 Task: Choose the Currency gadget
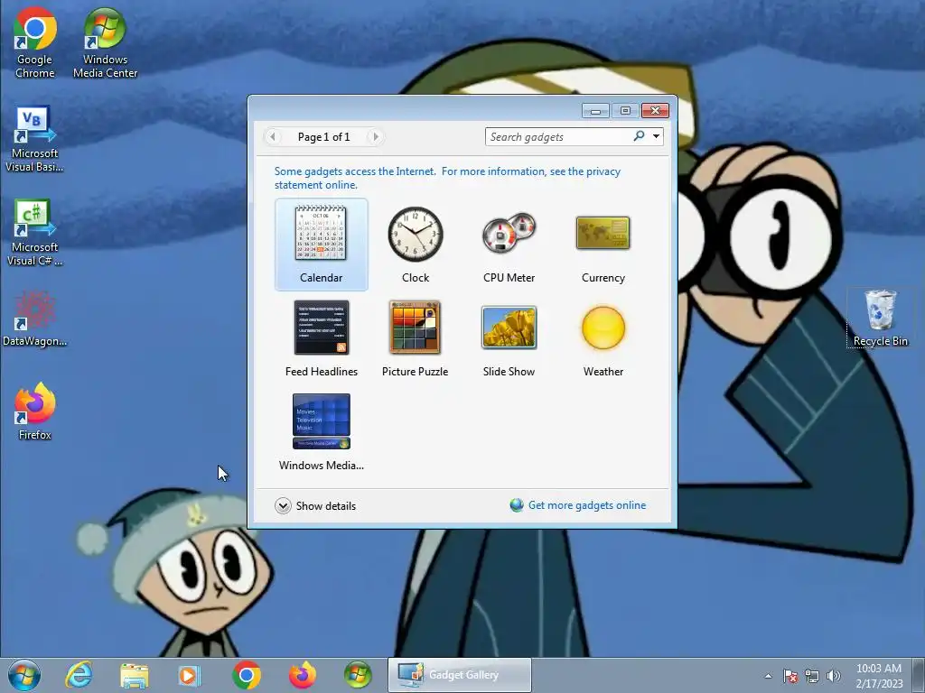[603, 244]
